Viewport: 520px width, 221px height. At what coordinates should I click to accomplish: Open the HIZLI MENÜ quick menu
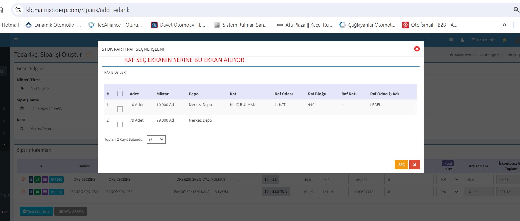483,40
